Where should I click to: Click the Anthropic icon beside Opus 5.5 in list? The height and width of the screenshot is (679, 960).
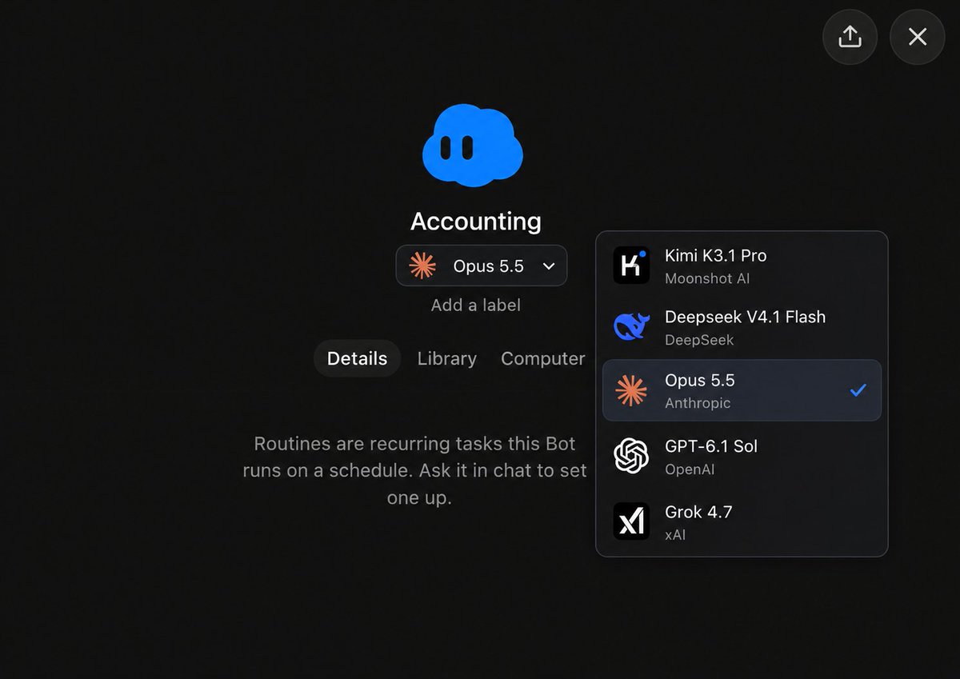(631, 390)
